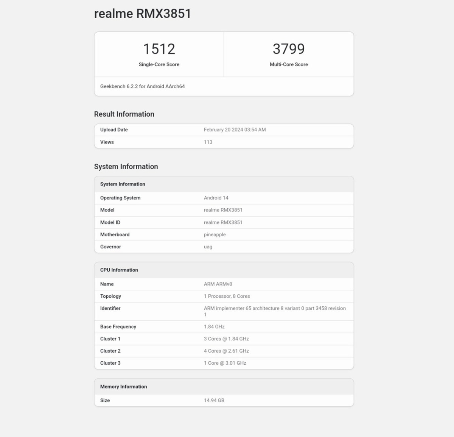Select the memory size 14.94 GB value
454x437 pixels.
(x=214, y=400)
